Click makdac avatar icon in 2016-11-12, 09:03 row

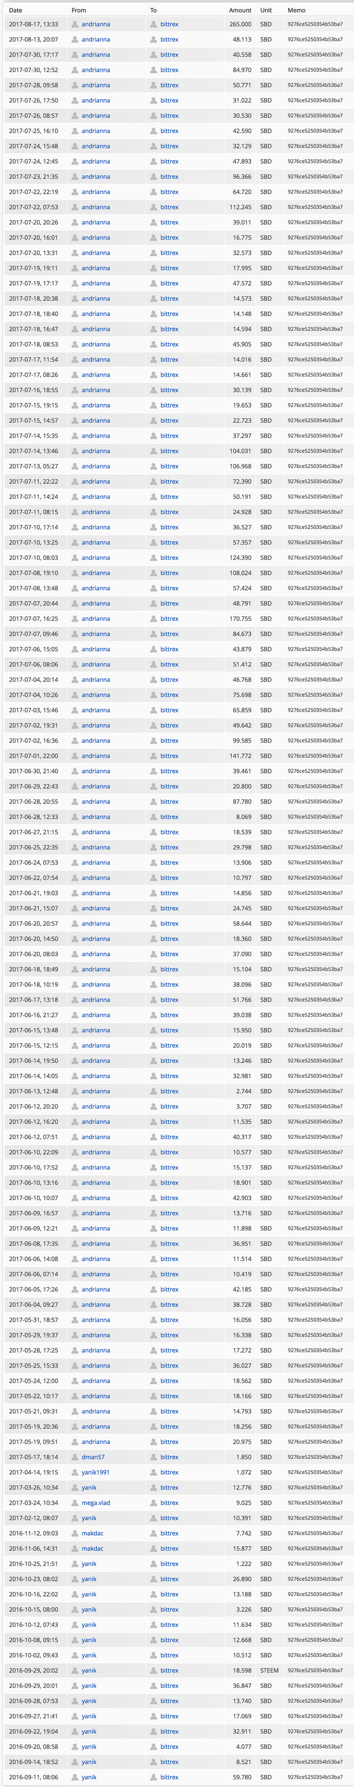[x=75, y=1534]
